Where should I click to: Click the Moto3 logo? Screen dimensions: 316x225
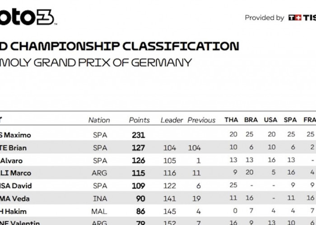coord(28,17)
